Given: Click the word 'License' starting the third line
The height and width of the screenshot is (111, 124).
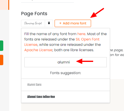Looking at the screenshot, I should point(31,45).
